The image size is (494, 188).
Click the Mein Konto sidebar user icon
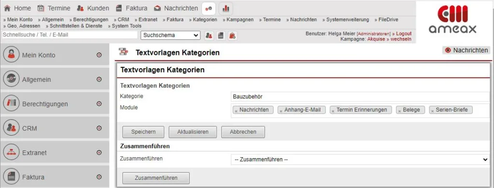[12, 55]
